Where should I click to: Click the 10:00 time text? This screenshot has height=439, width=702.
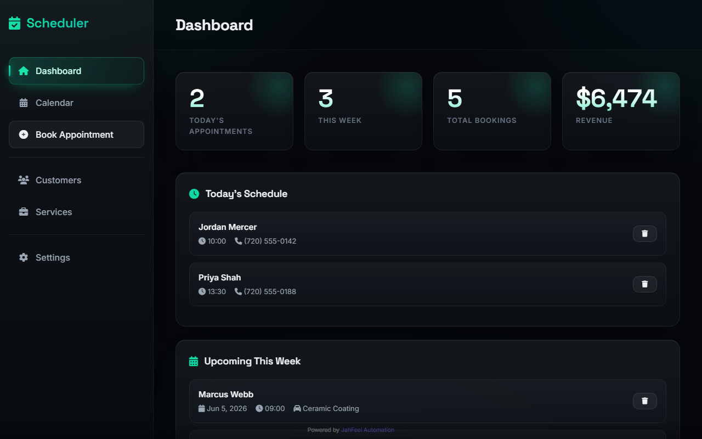pos(217,241)
